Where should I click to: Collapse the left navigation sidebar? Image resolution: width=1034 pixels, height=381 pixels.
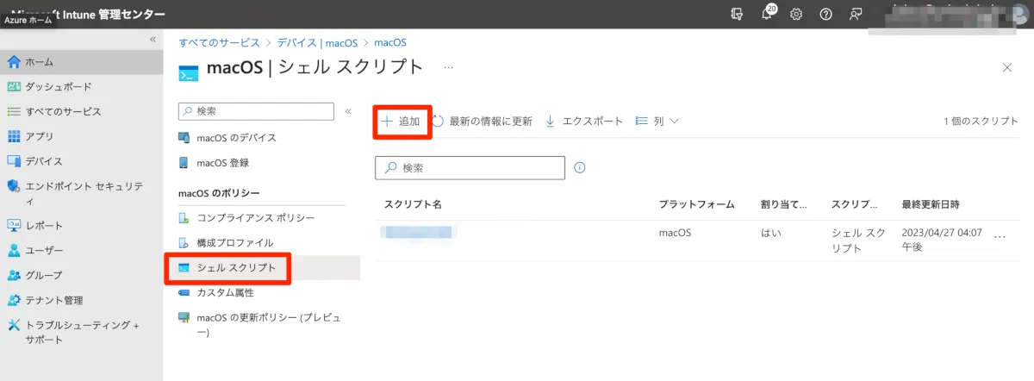click(153, 40)
